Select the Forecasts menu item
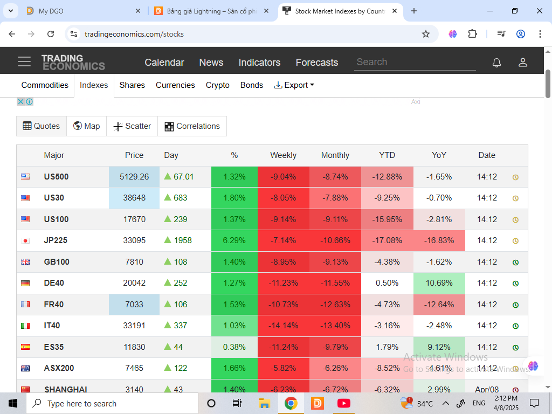552x414 pixels. (x=316, y=63)
